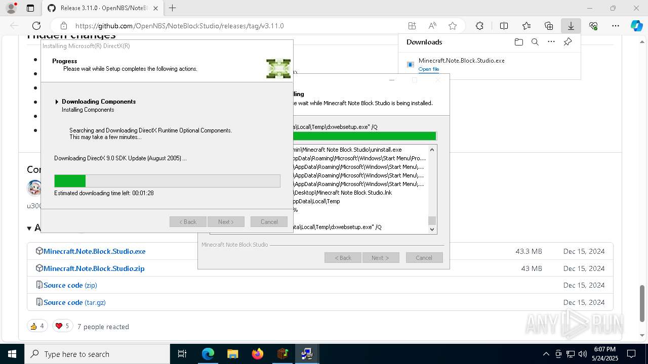Open the tab actions menu icon
This screenshot has width=648, height=364.
point(30,8)
